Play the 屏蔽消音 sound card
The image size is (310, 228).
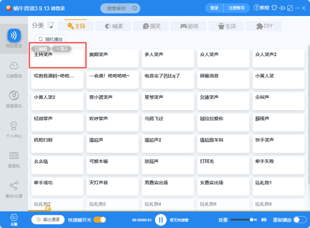tap(223, 80)
